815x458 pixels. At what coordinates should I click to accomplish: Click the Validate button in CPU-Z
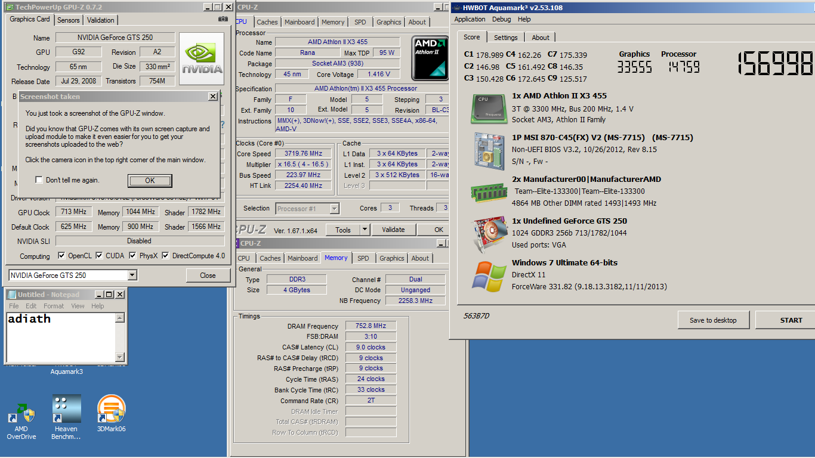pyautogui.click(x=393, y=230)
